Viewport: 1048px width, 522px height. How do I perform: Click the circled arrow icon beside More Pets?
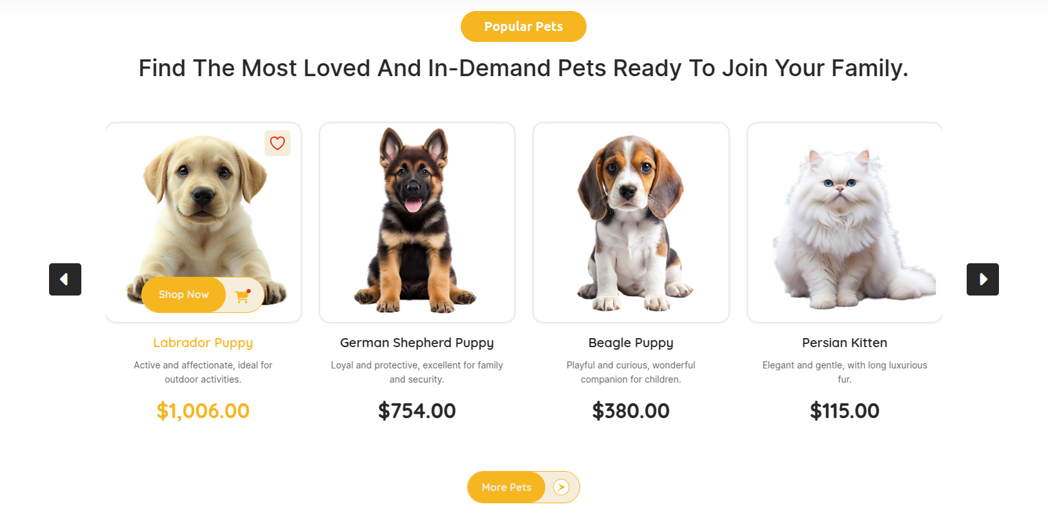pos(561,487)
